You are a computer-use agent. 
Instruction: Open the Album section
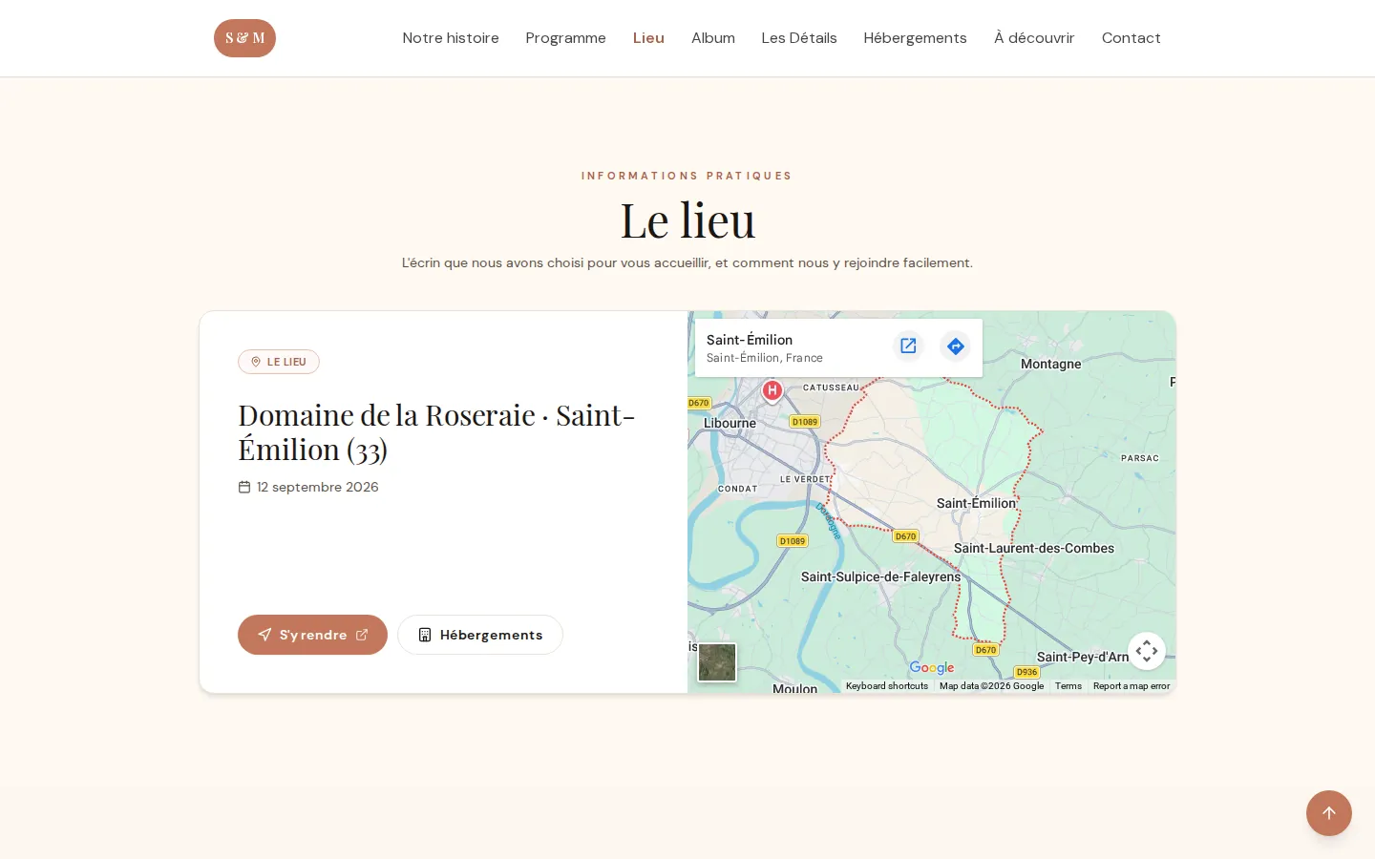pos(713,38)
